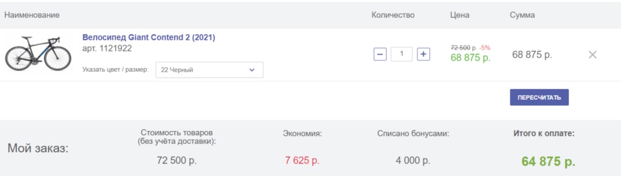Expand the 22 Черный size dropdown

tap(209, 70)
